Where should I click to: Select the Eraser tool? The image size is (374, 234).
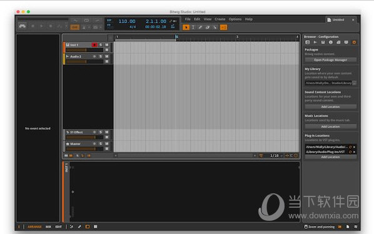[208, 28]
